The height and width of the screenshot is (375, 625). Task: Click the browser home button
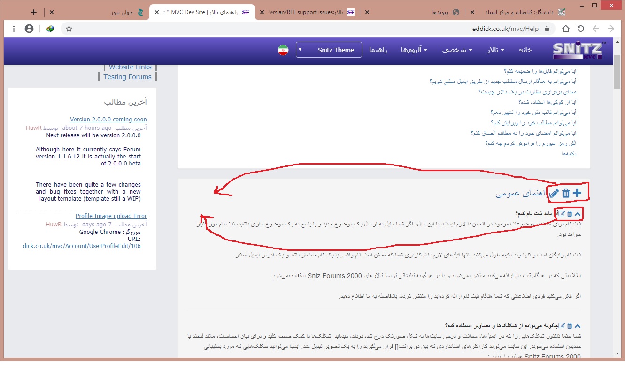pyautogui.click(x=566, y=29)
